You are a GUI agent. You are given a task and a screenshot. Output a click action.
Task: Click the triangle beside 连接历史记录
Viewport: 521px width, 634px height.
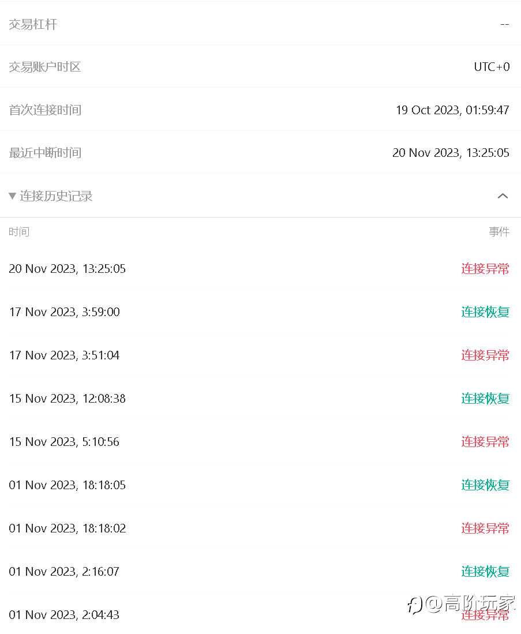(13, 196)
